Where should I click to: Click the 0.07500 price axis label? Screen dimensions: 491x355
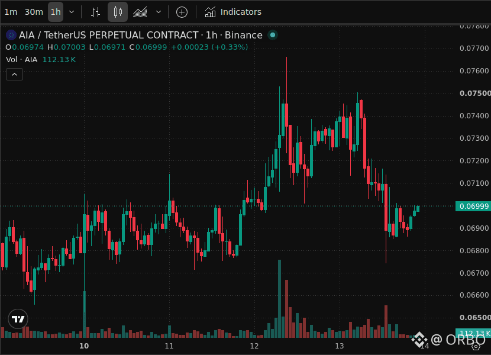(x=474, y=93)
